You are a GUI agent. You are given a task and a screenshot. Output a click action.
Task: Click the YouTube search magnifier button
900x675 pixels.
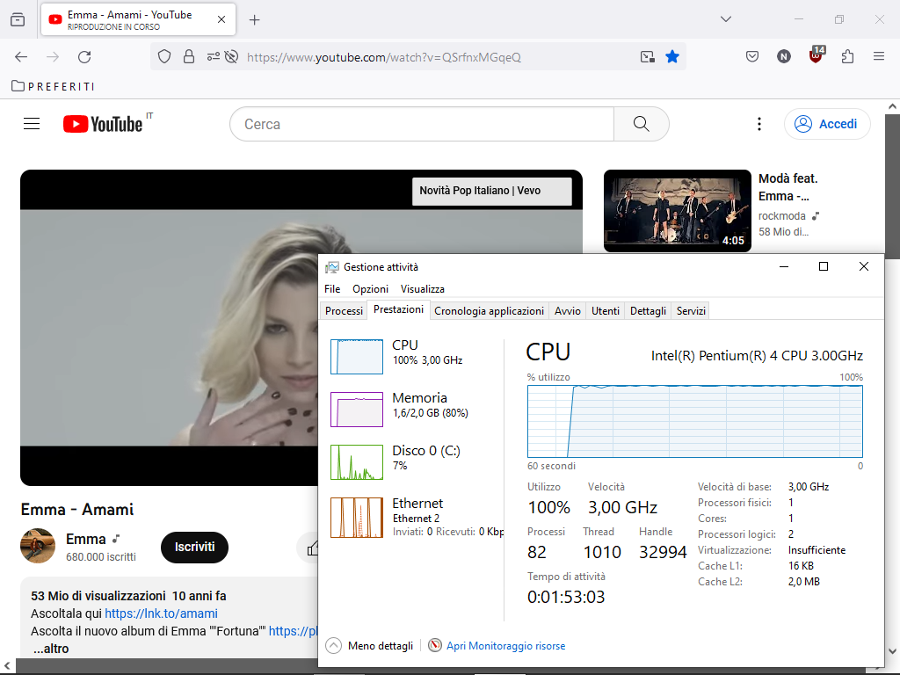641,124
